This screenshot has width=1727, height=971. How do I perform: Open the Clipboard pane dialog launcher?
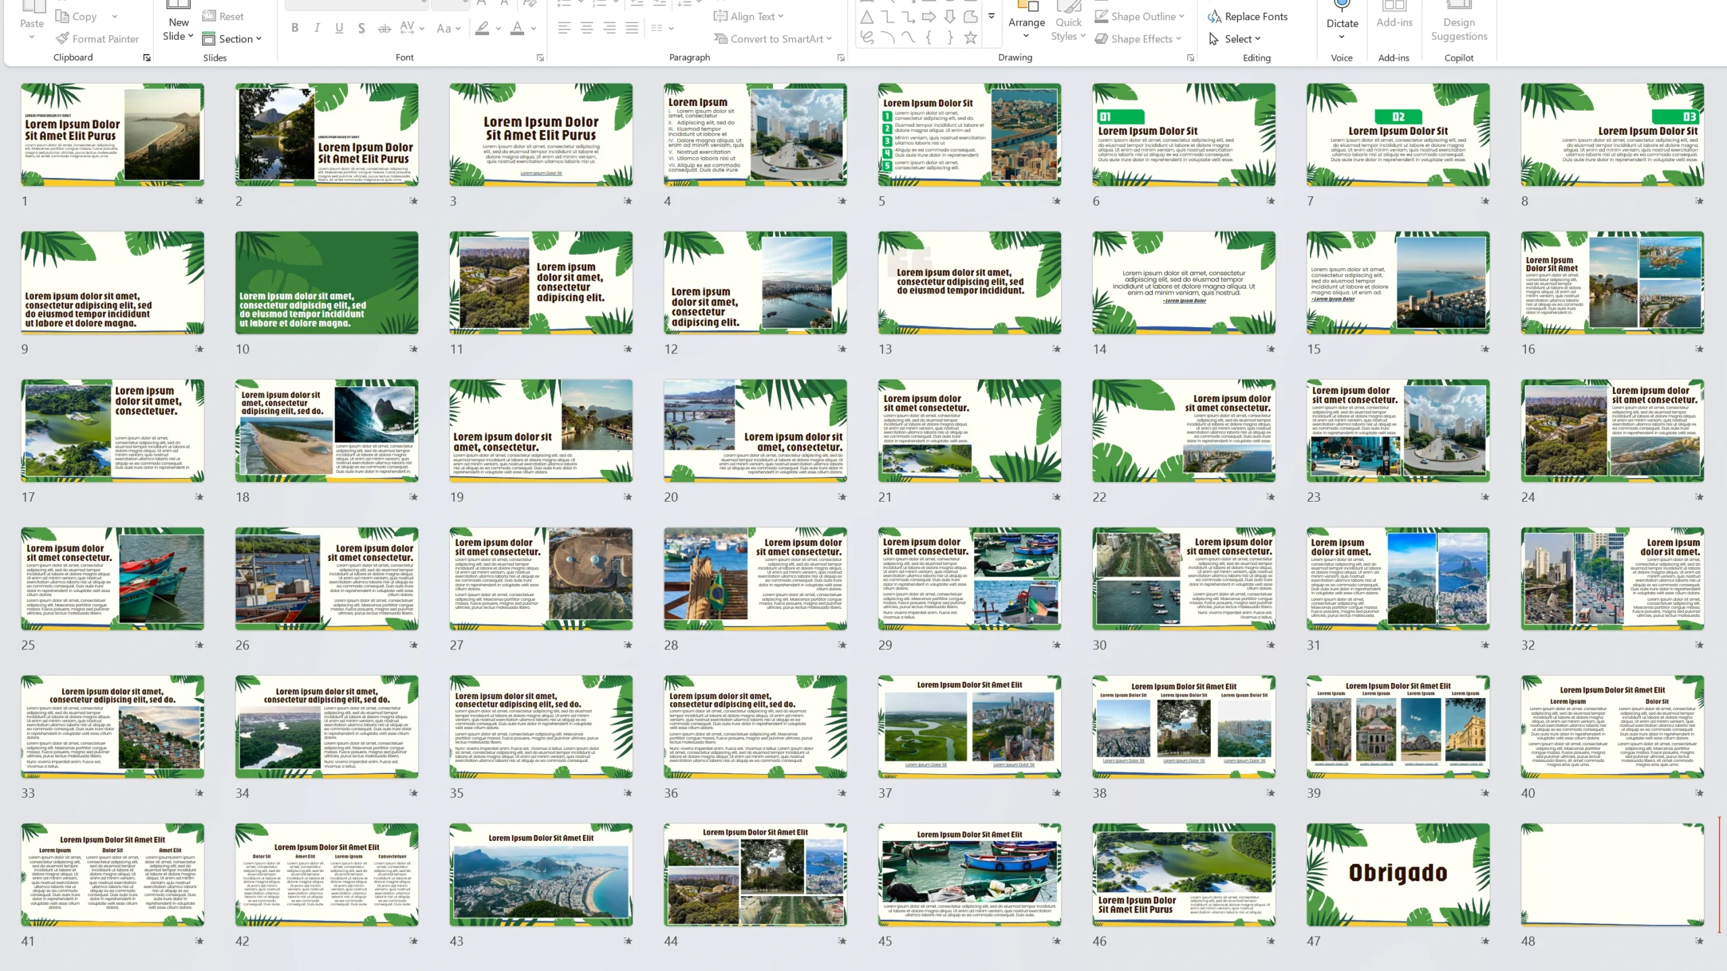146,58
